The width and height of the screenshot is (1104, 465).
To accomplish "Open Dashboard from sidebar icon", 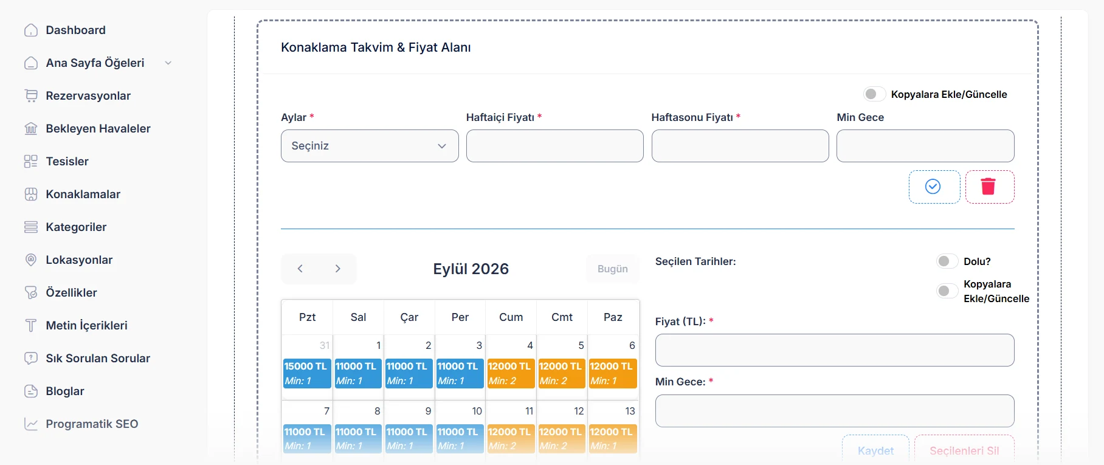I will 31,30.
